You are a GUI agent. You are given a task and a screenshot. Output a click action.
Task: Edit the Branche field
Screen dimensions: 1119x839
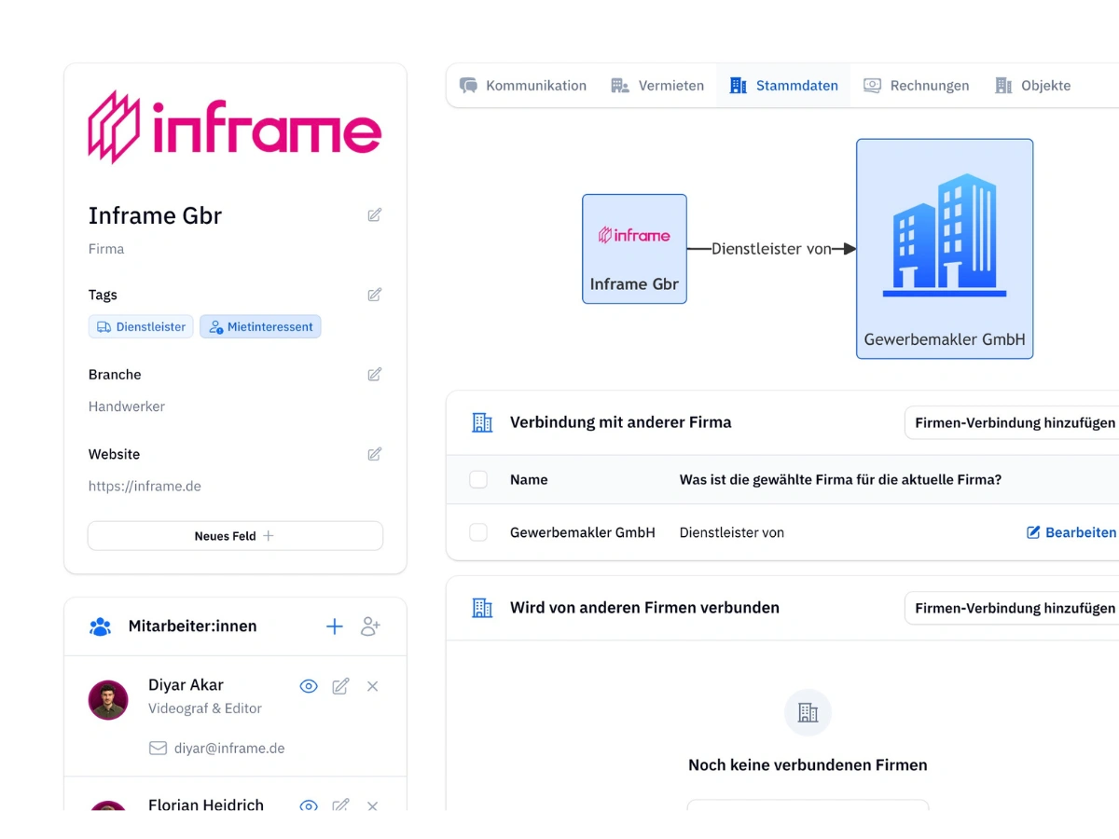point(374,375)
